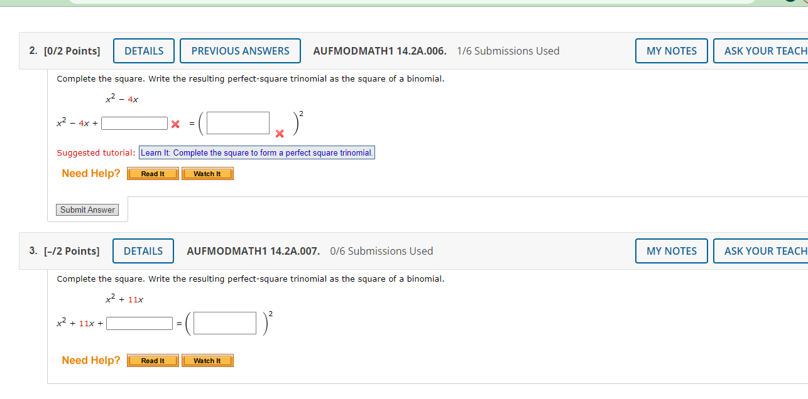The image size is (808, 399).
Task: Open the Read It help for question 3
Action: pyautogui.click(x=152, y=360)
